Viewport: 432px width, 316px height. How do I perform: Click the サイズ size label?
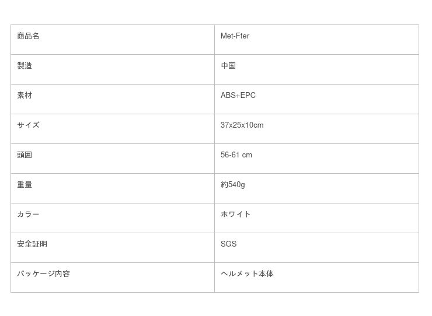(x=28, y=125)
